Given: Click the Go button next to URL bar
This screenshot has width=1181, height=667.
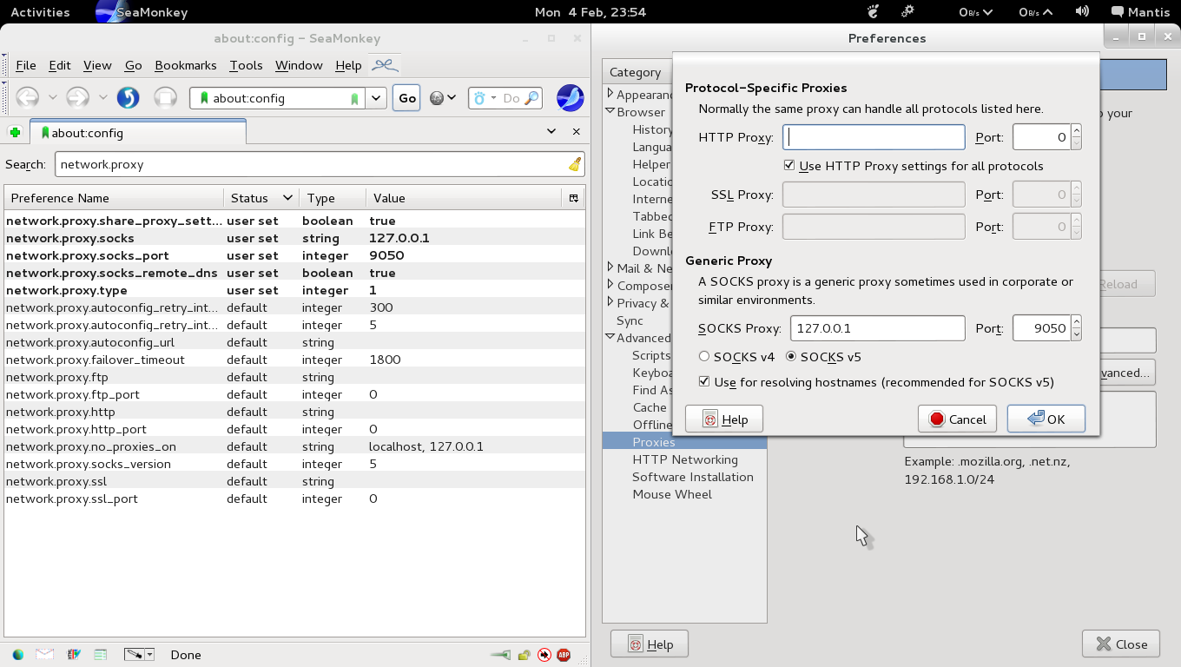Looking at the screenshot, I should point(407,98).
